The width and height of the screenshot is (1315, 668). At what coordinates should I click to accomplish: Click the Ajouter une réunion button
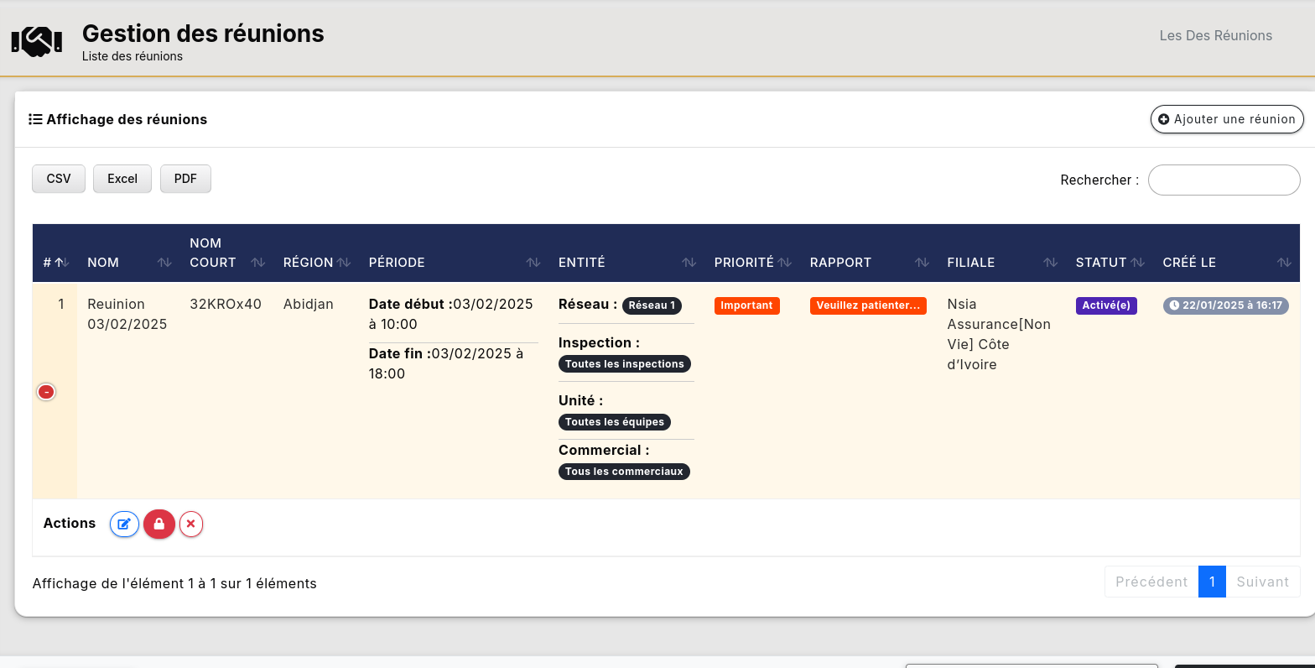(1227, 119)
